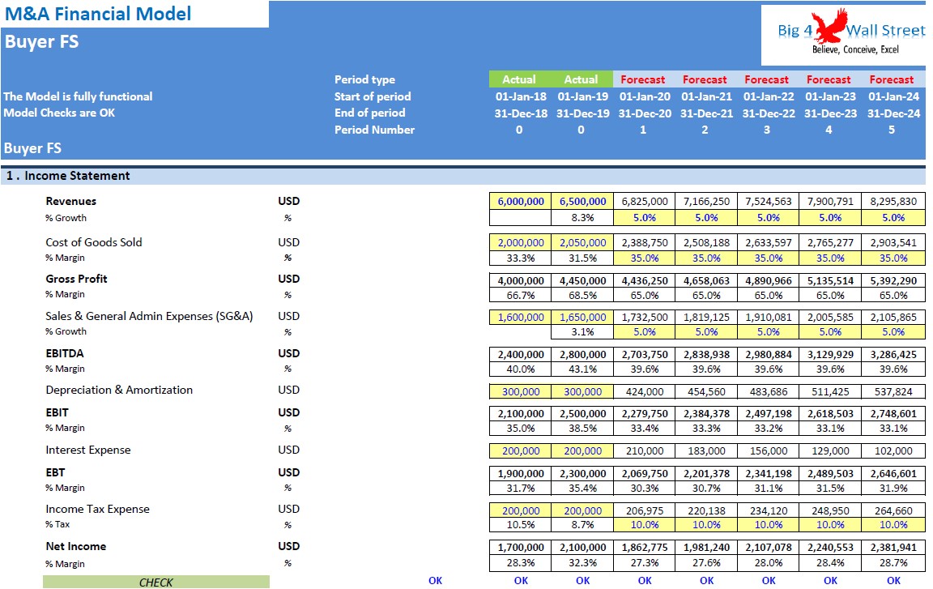Select SG&A input 1,600,000

pos(521,317)
